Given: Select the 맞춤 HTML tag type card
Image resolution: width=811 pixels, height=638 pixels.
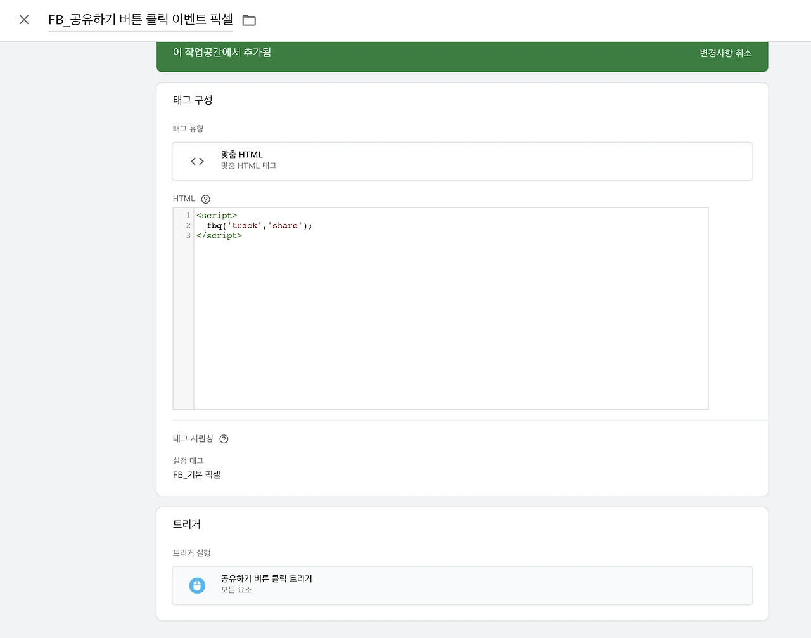Looking at the screenshot, I should pos(462,161).
